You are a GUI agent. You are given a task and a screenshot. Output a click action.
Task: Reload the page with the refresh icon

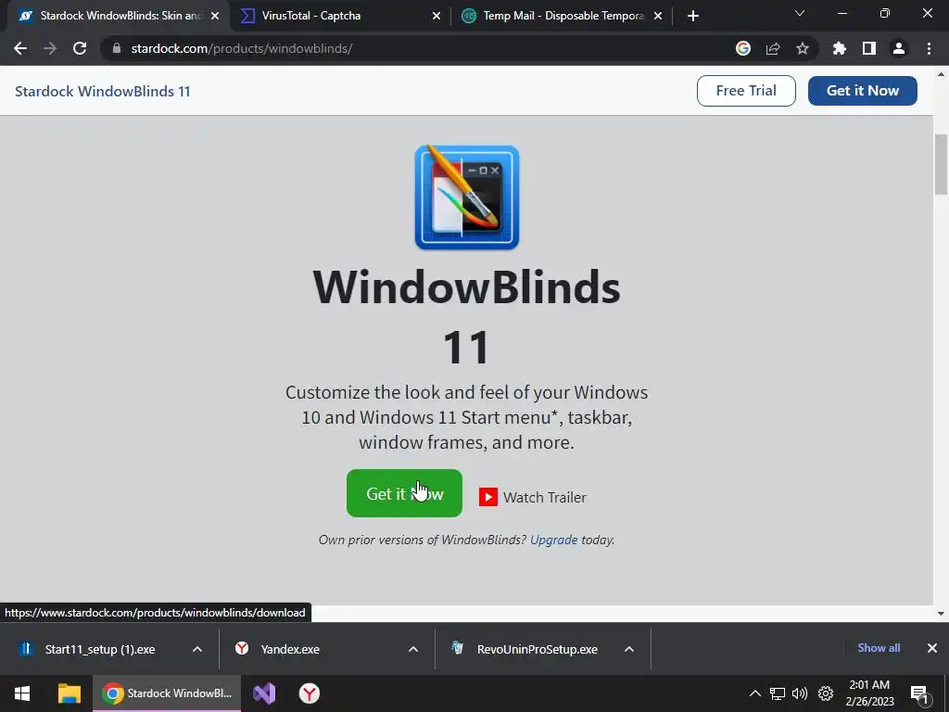[x=80, y=48]
